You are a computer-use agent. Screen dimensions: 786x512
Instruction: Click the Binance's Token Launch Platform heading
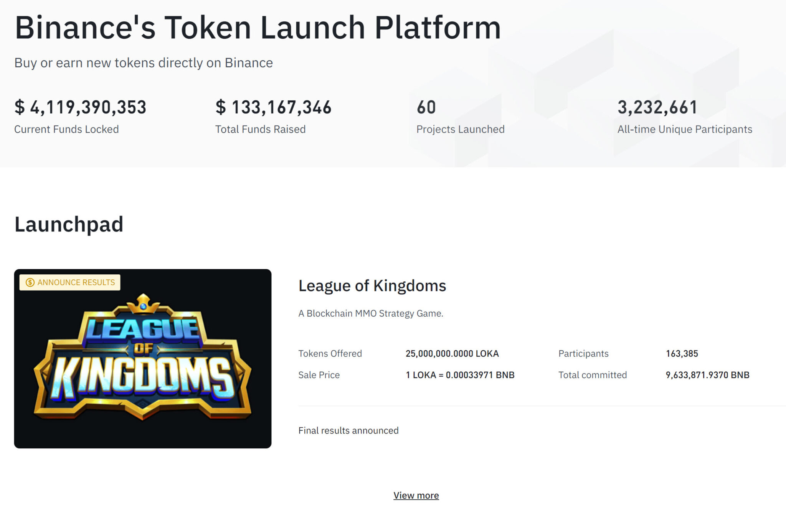(x=258, y=28)
